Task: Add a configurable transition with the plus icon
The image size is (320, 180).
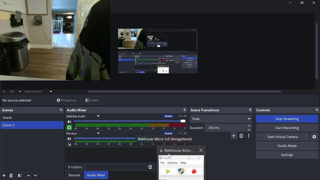Action: pos(234,136)
